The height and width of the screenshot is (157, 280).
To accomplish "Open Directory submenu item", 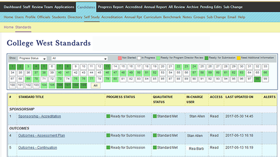I will coord(75,17).
